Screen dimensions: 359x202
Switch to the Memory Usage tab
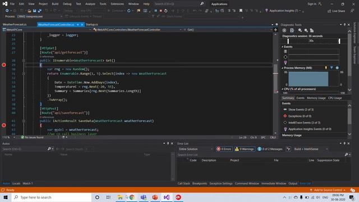(316, 98)
